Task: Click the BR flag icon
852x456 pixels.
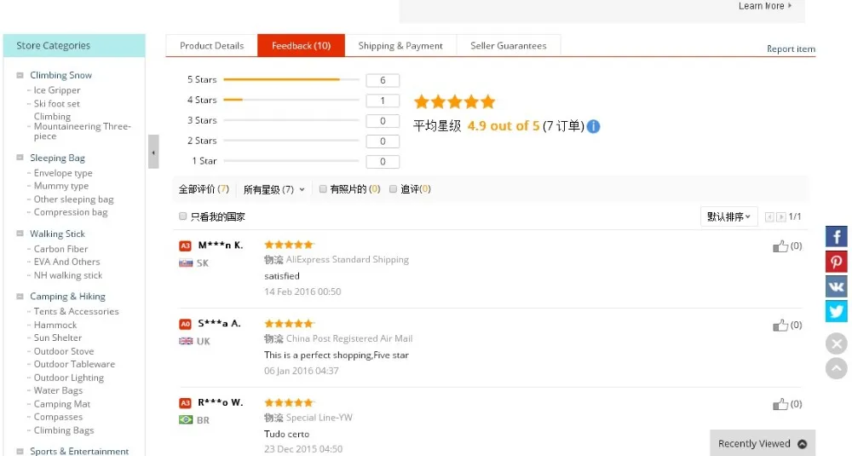Action: 186,419
